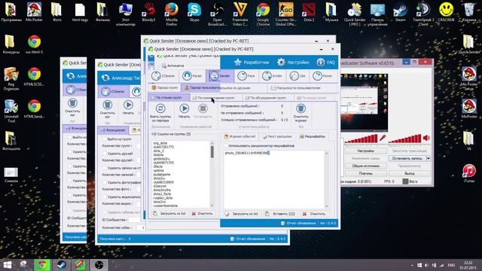Click 'Очистить' under the media files box

tap(313, 214)
